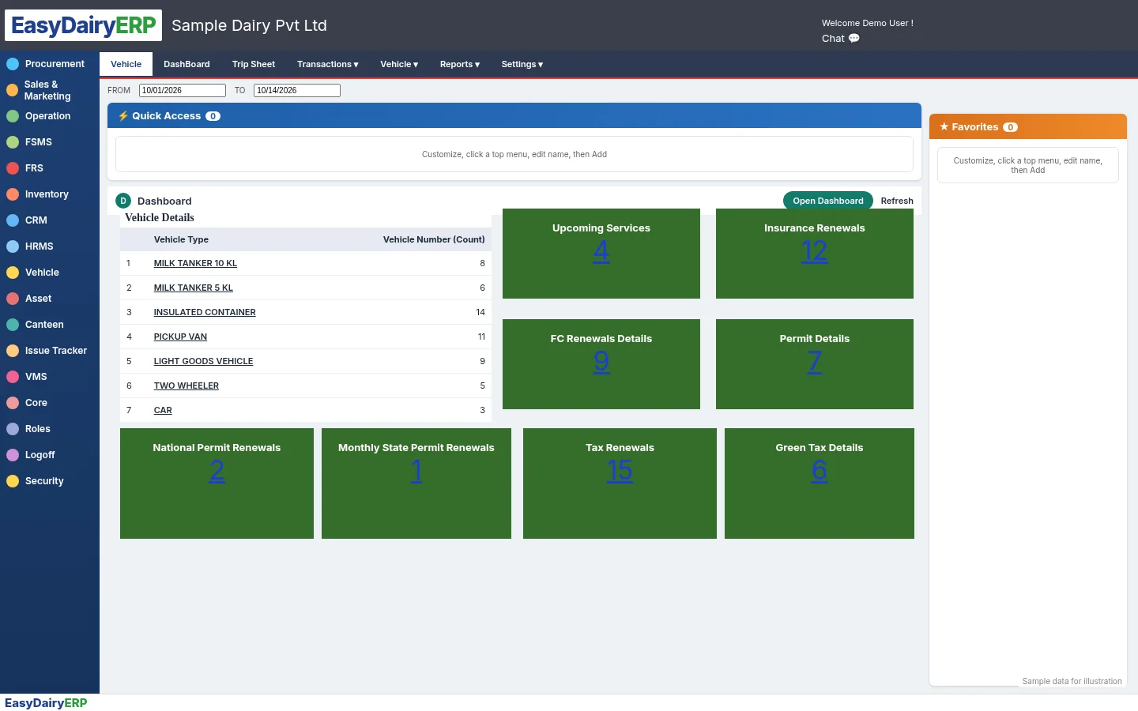The width and height of the screenshot is (1138, 711).
Task: Open Monthly State Permit Renewals count 1
Action: tap(416, 471)
